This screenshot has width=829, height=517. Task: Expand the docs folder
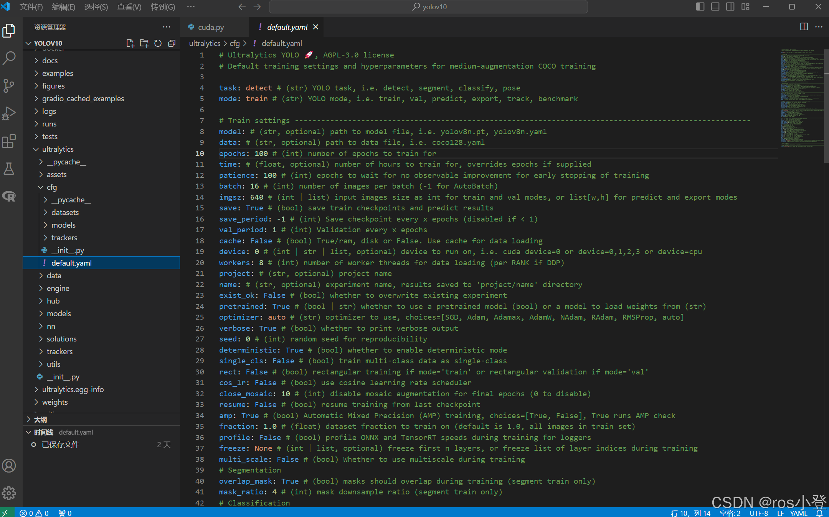(101, 61)
